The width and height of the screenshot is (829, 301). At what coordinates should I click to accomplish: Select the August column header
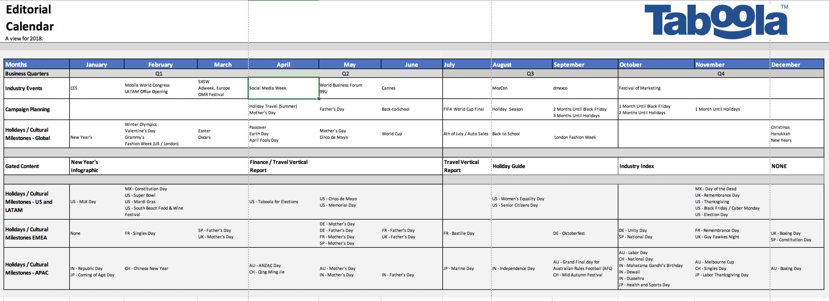[522, 64]
